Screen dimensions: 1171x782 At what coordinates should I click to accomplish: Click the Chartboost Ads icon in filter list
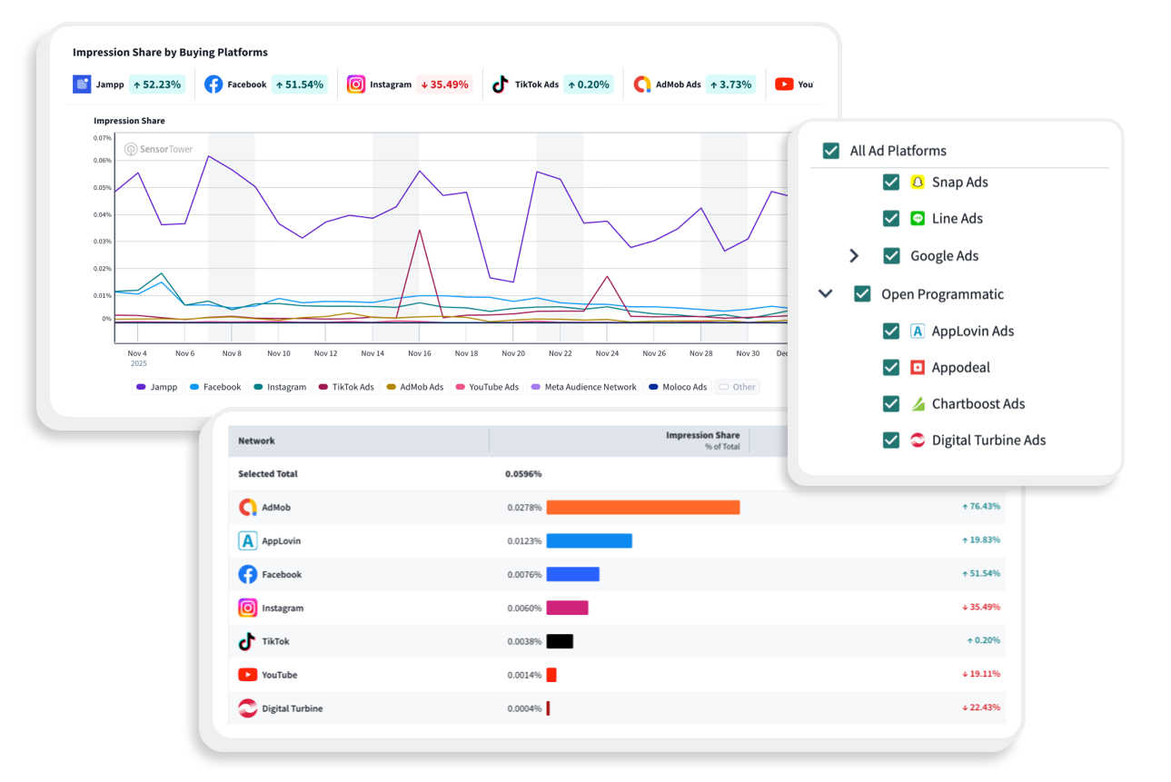click(x=918, y=403)
